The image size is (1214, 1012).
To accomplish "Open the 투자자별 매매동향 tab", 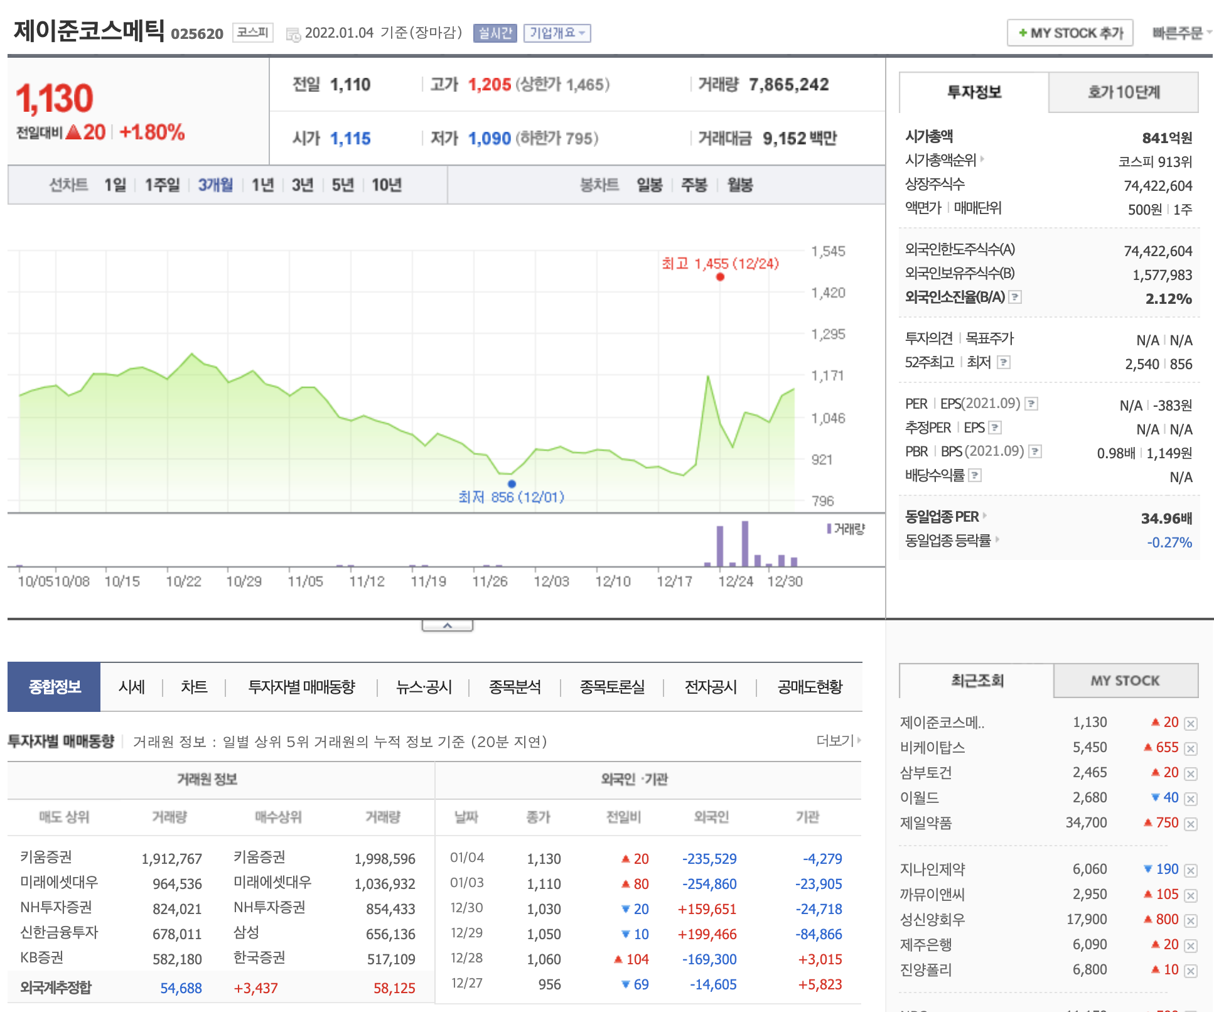I will click(x=301, y=687).
